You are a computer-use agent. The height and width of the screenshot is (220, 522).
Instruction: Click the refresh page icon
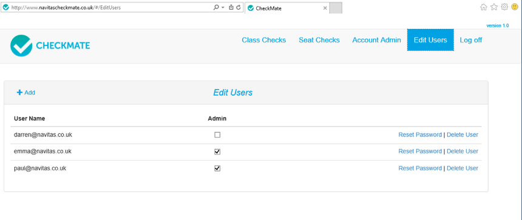(239, 7)
